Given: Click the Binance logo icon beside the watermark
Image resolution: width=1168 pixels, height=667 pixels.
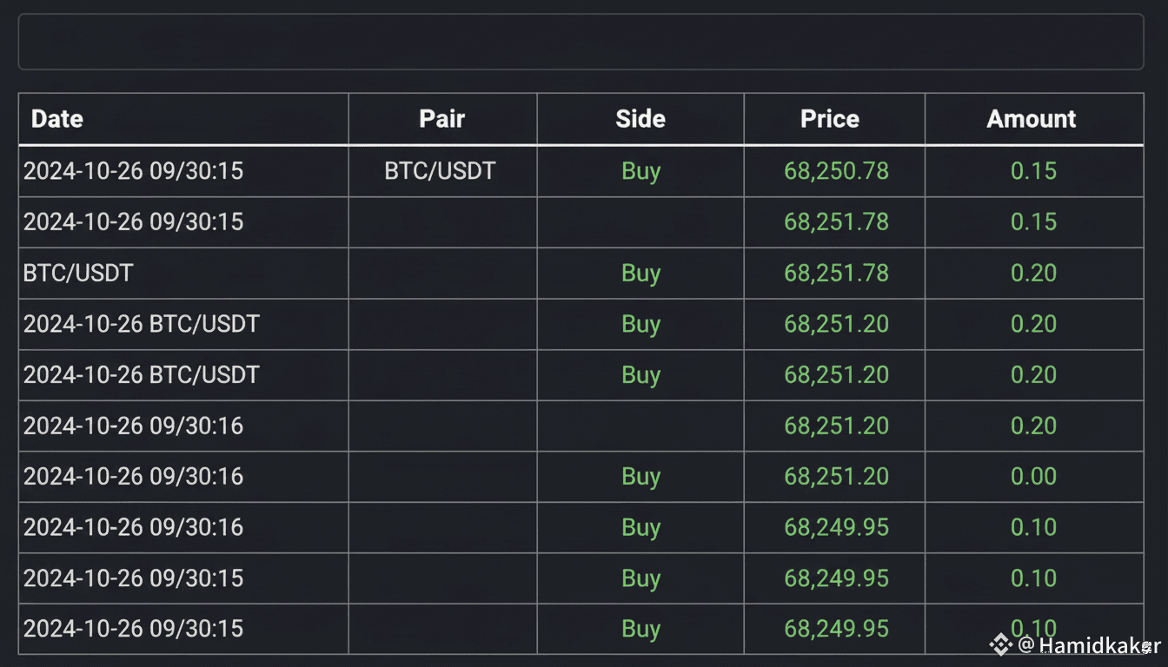Looking at the screenshot, I should pyautogui.click(x=1001, y=644).
